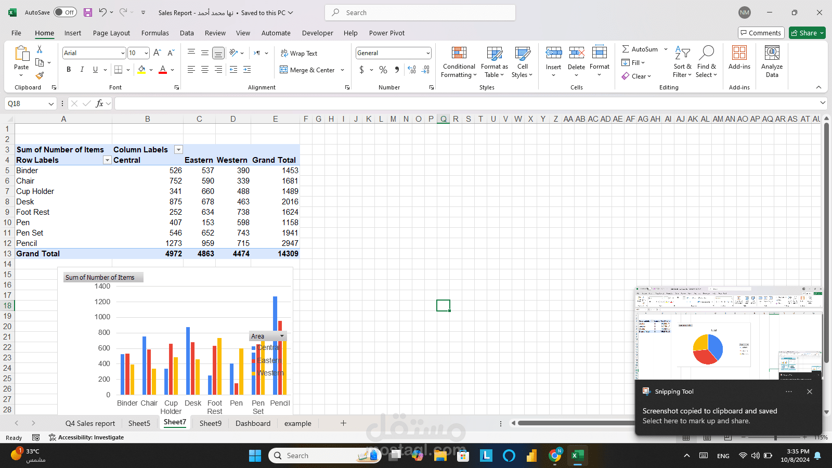Toggle Wrap Text on
Viewport: 832px width, 468px height.
tap(299, 53)
